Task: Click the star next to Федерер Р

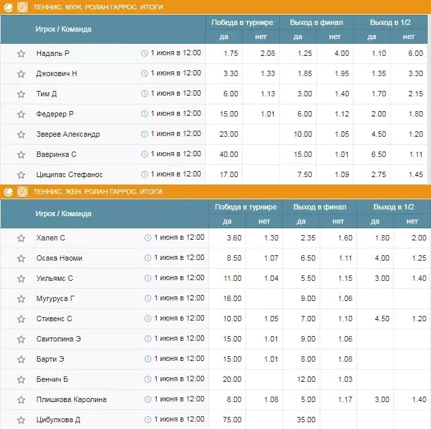Action: click(x=21, y=114)
